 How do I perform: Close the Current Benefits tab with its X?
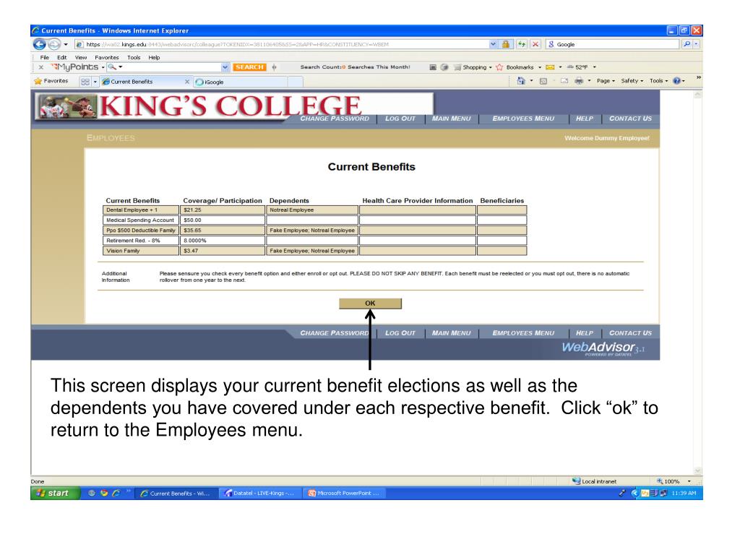click(187, 82)
